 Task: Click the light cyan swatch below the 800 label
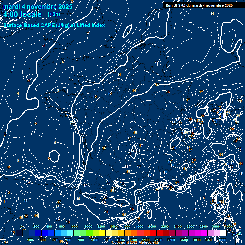pyautogui.click(x=70, y=233)
